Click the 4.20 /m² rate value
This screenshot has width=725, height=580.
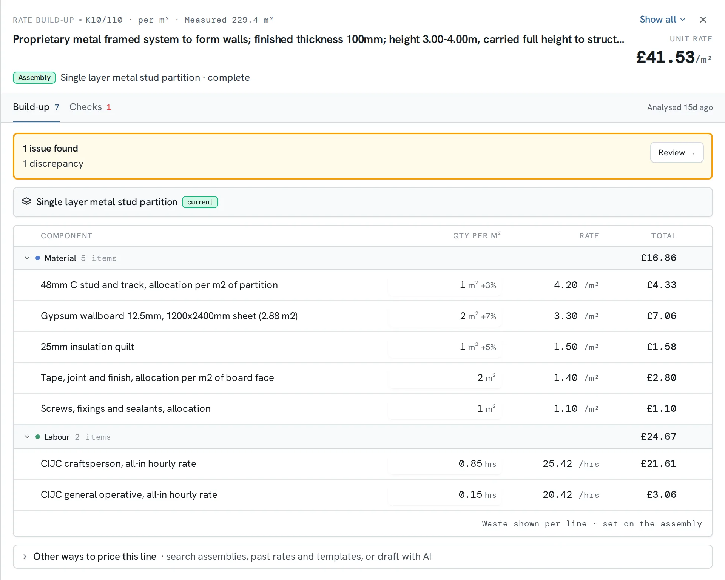[576, 285]
